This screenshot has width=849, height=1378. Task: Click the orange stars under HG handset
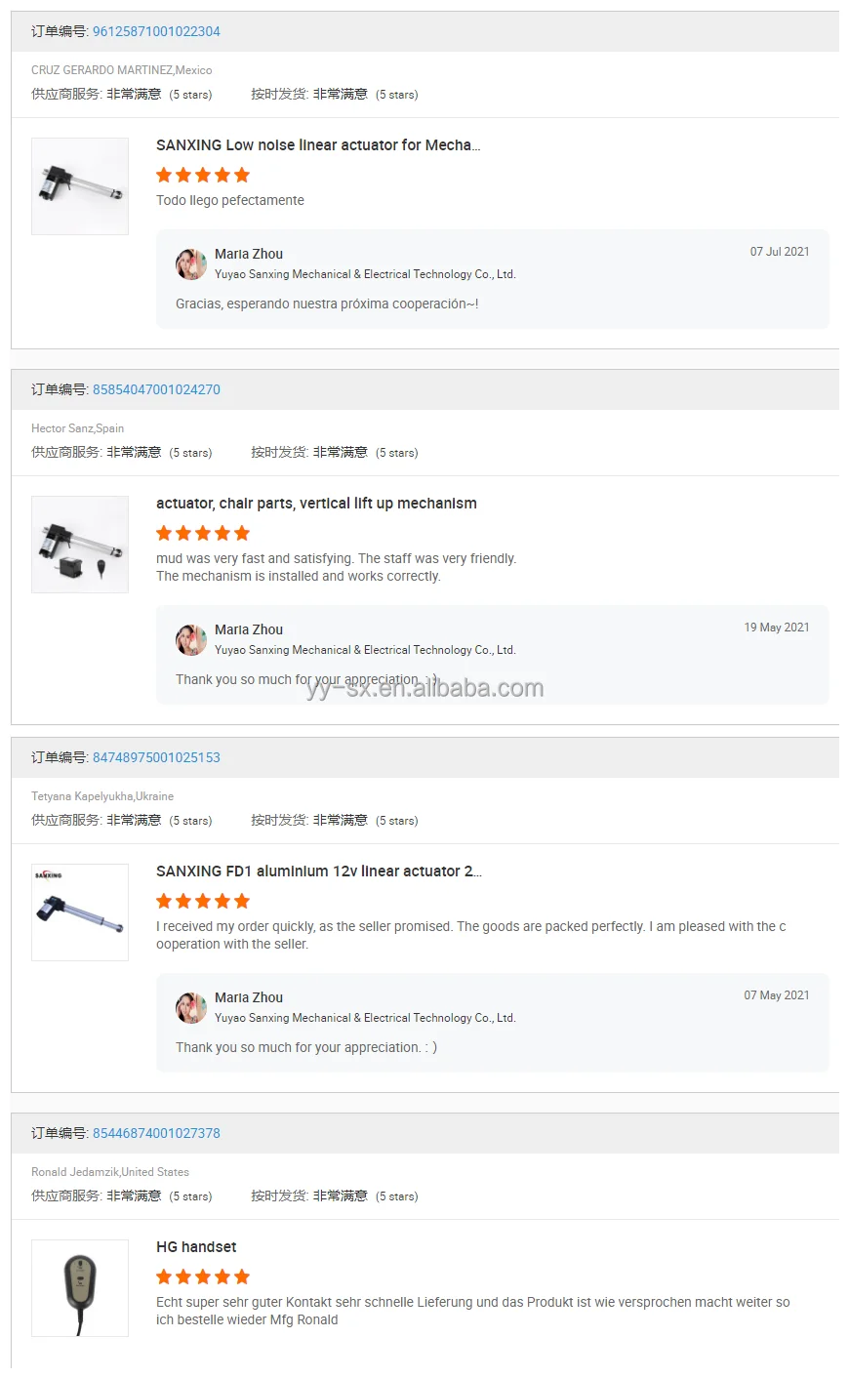coord(203,1277)
